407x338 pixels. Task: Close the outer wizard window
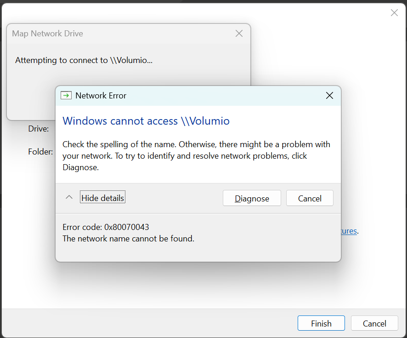click(394, 13)
